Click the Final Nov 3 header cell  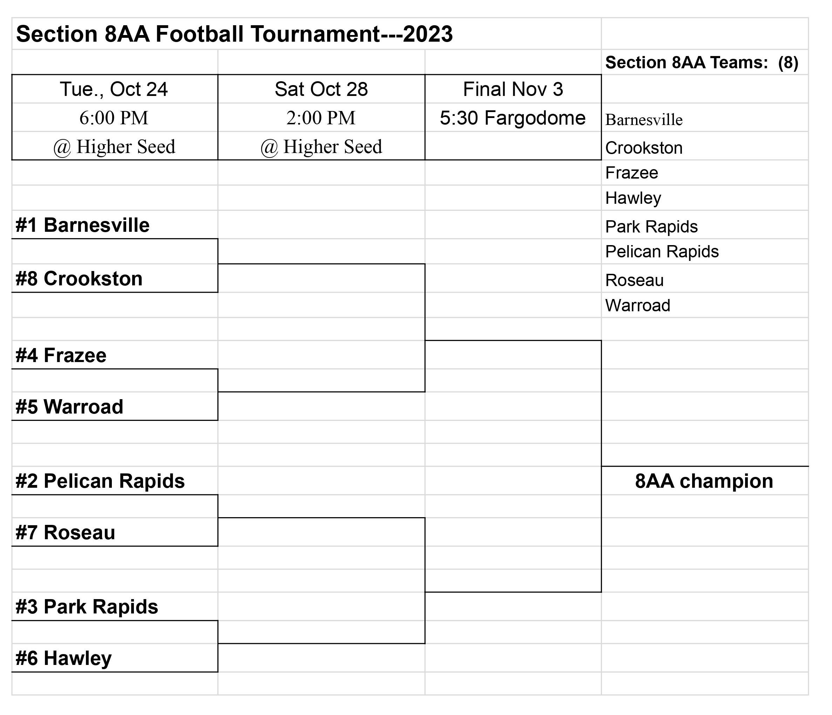coord(513,89)
